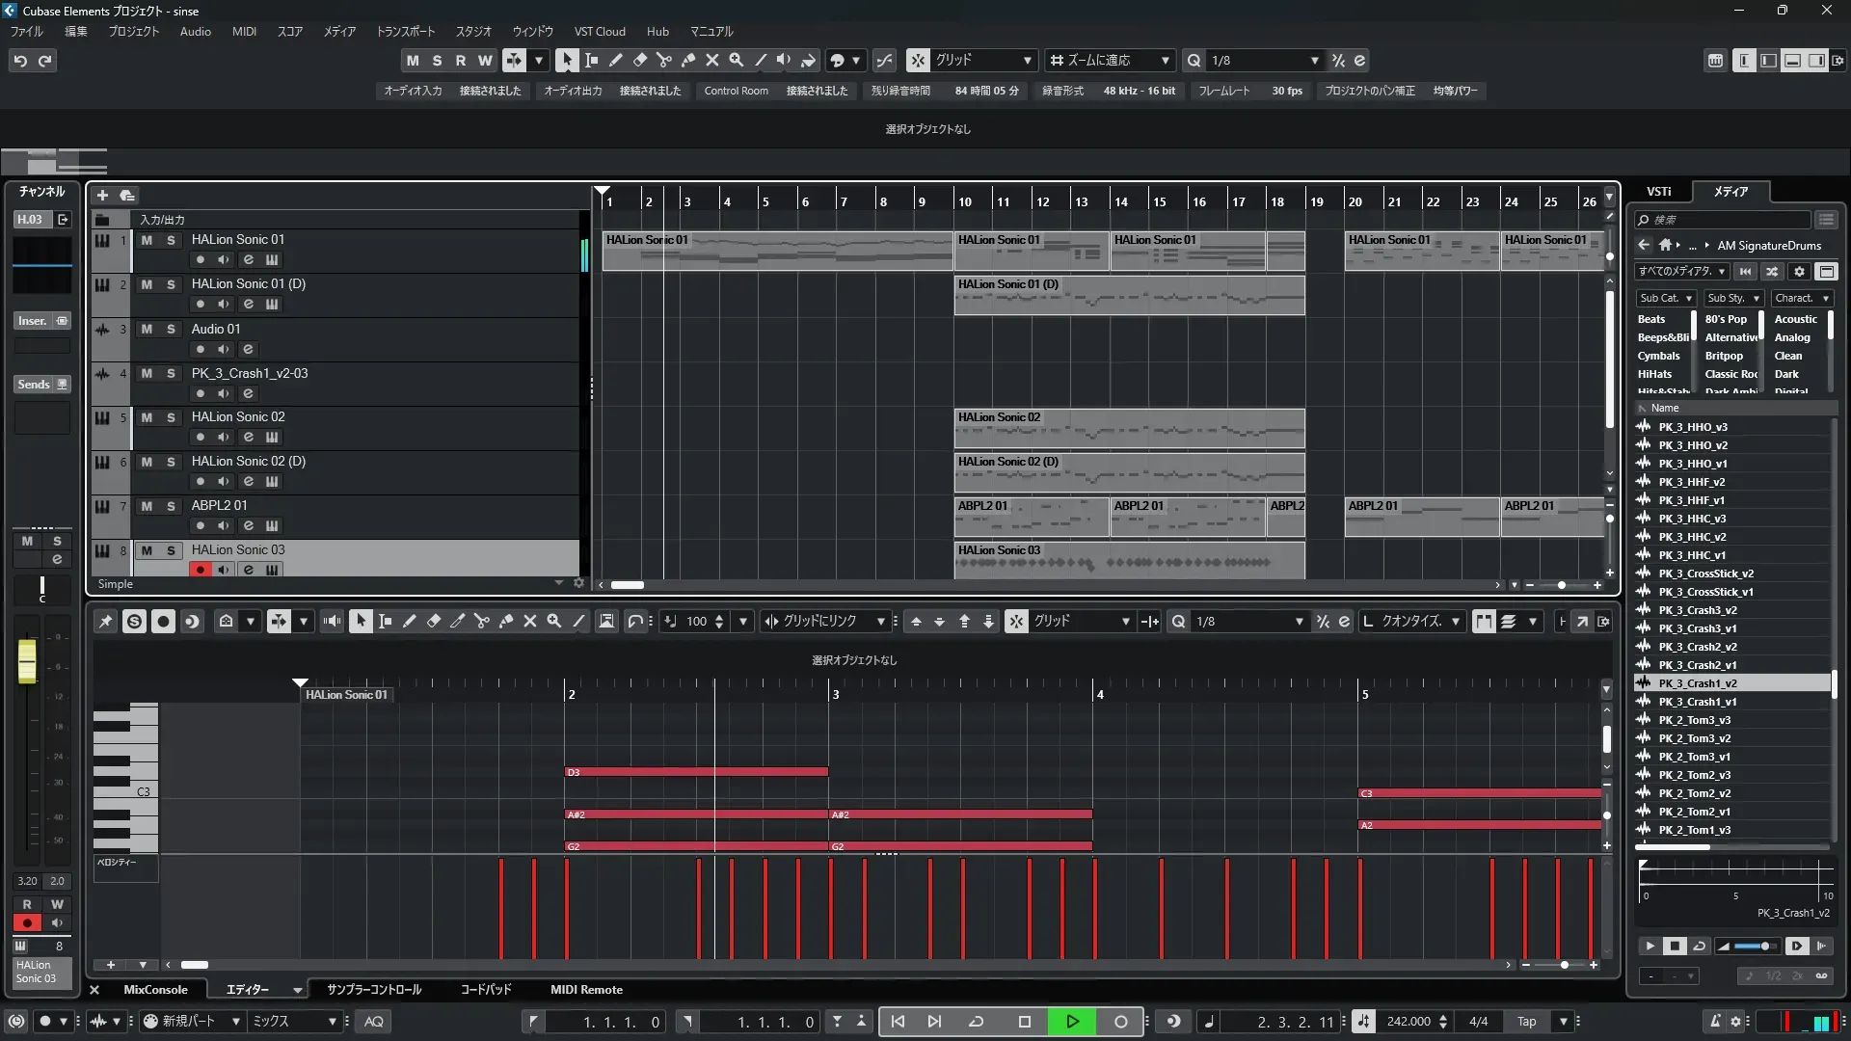Click the Tap tempo button

tap(1526, 1022)
